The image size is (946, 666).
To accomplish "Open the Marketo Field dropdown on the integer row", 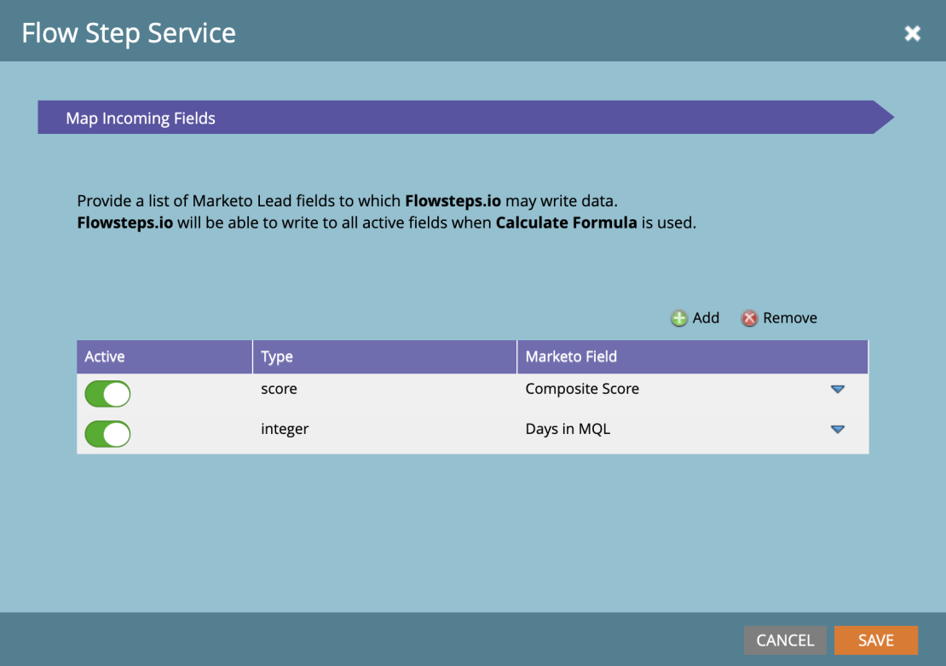I will coord(838,429).
